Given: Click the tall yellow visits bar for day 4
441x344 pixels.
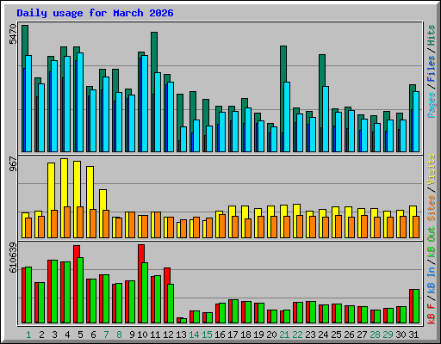Looking at the screenshot, I should pos(65,182).
